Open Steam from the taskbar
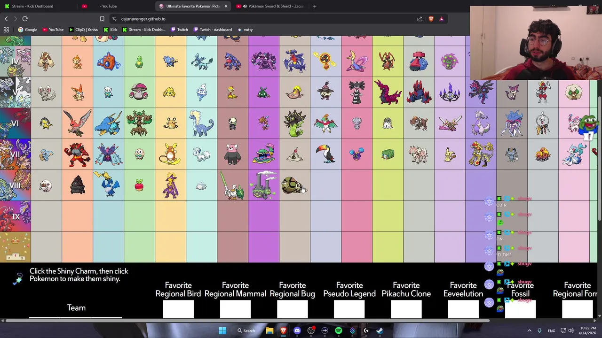This screenshot has height=338, width=602. coord(380,330)
